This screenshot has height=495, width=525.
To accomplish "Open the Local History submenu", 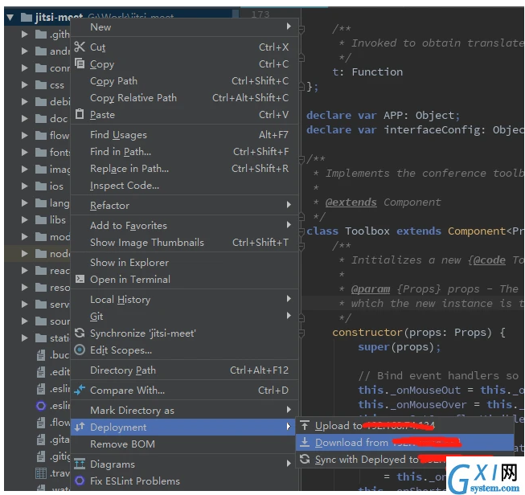I will (184, 299).
